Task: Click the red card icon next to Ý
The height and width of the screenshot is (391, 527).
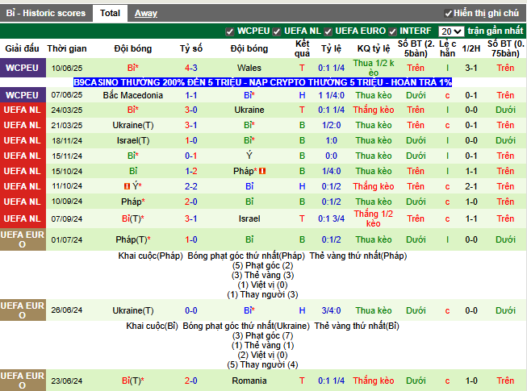Action: [x=127, y=186]
